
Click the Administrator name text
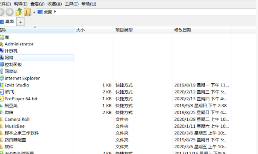(19, 44)
